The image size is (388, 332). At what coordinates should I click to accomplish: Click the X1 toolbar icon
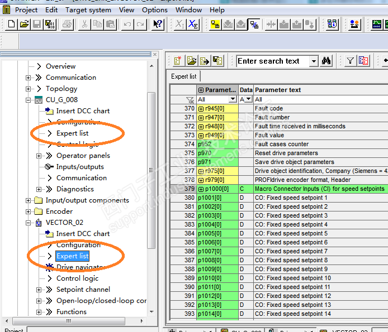coord(179,24)
